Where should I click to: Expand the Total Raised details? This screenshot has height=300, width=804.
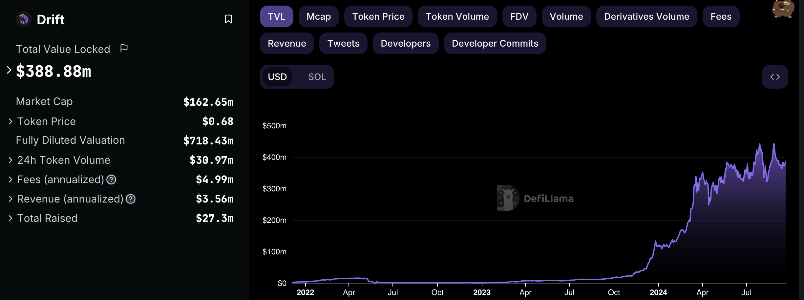(11, 218)
